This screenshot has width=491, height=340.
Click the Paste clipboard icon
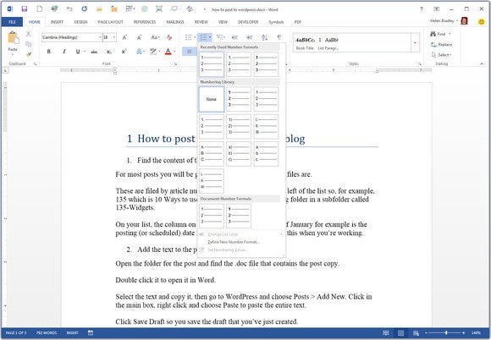coord(14,38)
